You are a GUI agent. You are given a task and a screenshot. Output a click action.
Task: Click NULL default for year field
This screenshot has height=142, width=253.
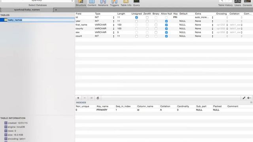pyautogui.click(x=182, y=21)
